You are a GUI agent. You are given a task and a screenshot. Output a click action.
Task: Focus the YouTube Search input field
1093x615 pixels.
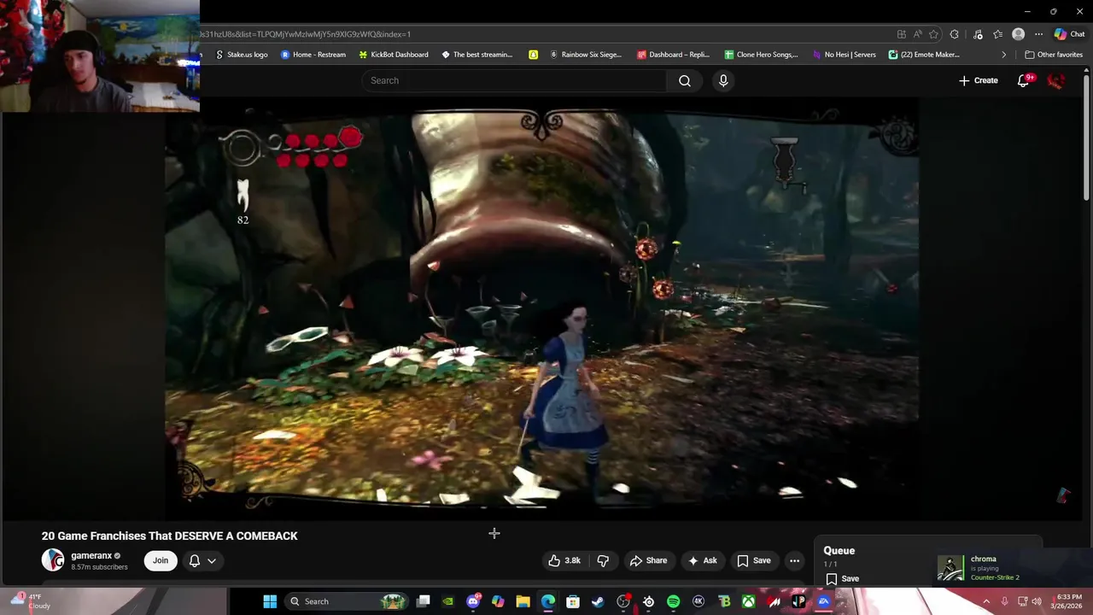click(x=514, y=80)
